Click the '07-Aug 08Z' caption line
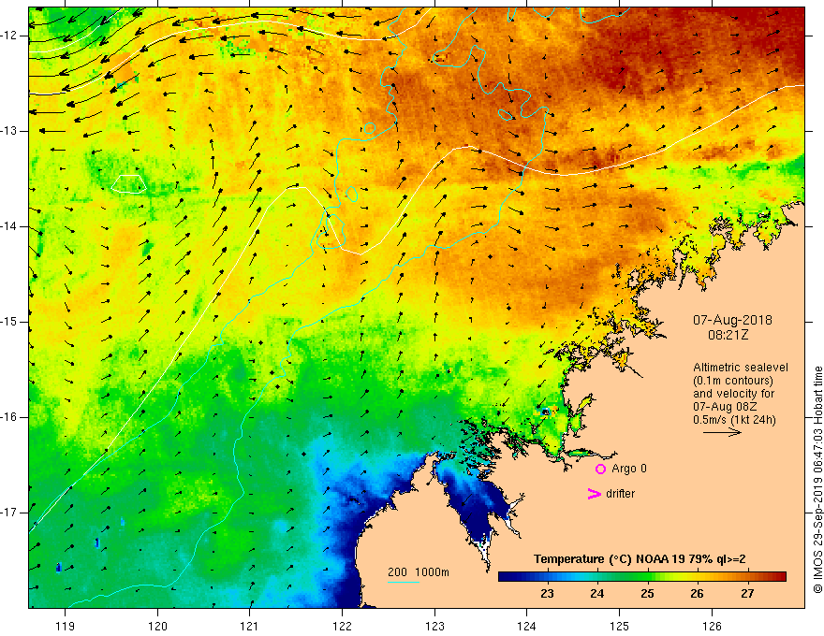 pos(727,407)
